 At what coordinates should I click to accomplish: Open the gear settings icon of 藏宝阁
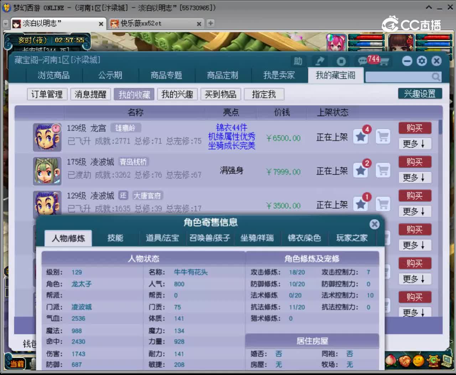(422, 61)
